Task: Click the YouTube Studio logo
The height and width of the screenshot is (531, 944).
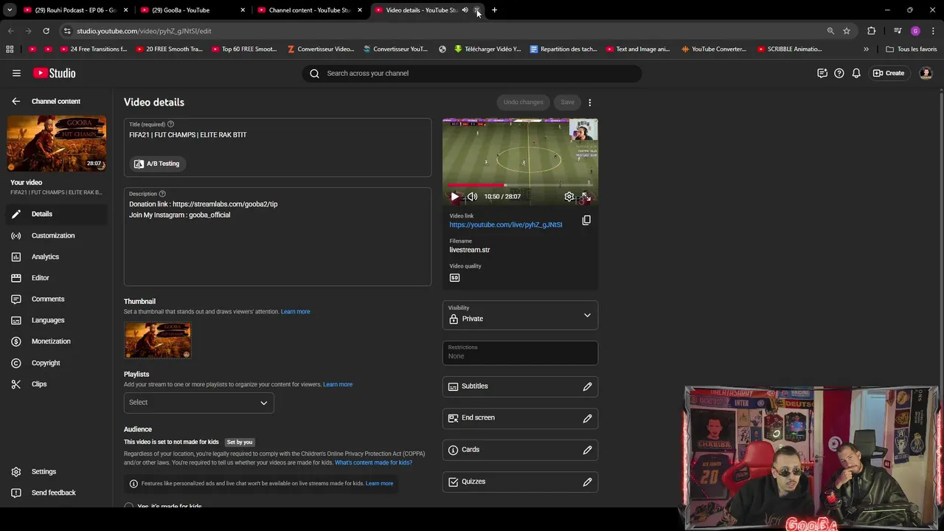Action: [x=54, y=73]
